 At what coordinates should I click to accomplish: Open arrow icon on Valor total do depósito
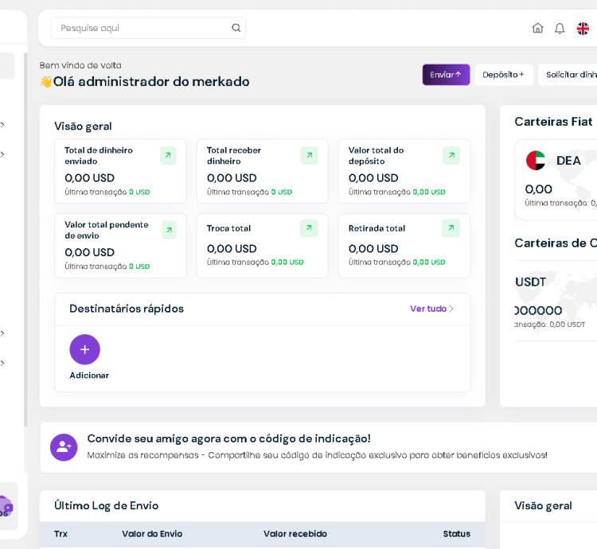(x=451, y=155)
